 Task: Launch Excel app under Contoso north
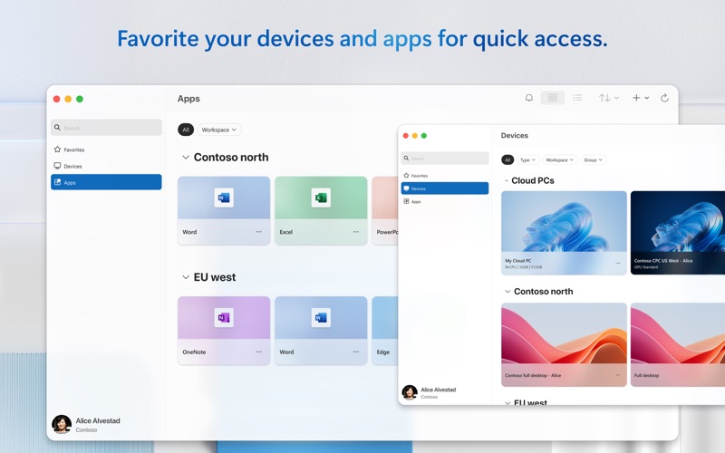point(321,210)
